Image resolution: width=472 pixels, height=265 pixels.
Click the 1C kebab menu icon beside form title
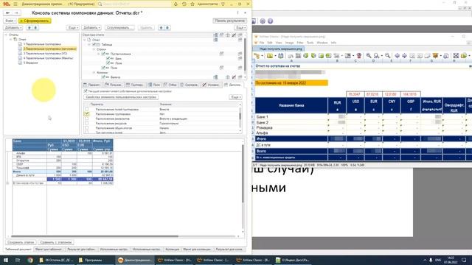[237, 13]
